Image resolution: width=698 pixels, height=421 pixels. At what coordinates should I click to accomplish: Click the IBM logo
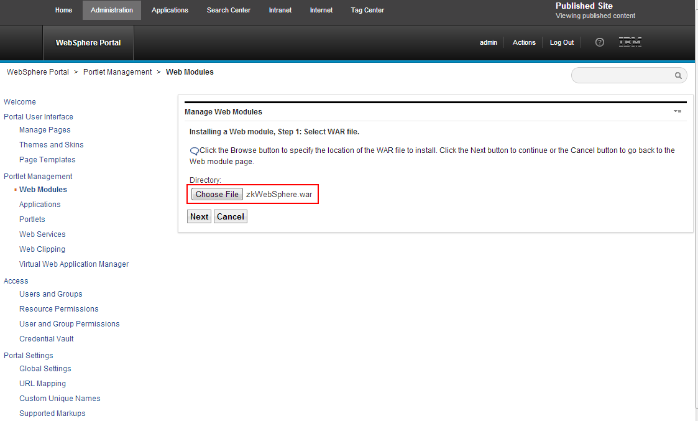coord(630,42)
